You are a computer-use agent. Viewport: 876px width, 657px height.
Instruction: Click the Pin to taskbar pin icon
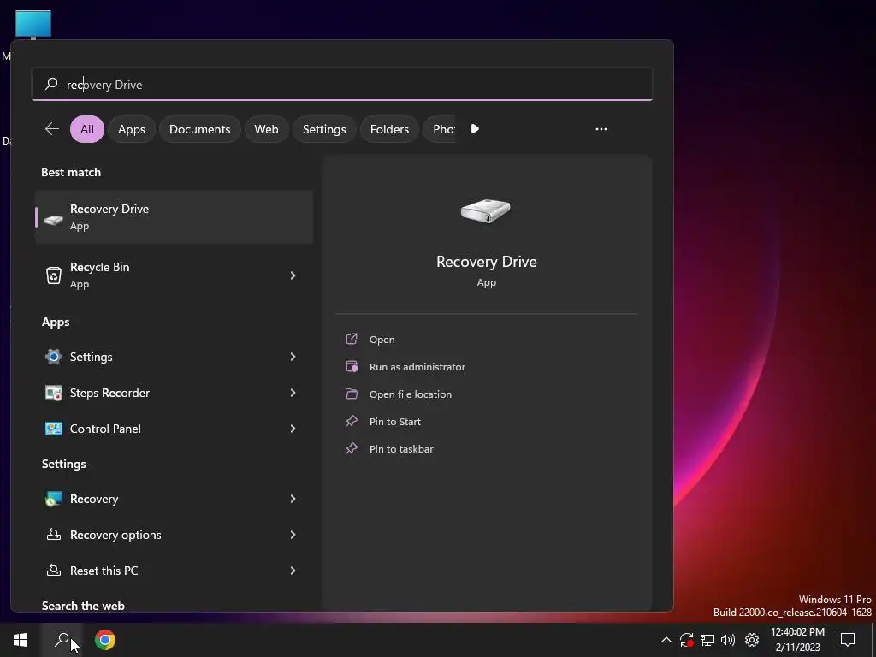tap(352, 448)
